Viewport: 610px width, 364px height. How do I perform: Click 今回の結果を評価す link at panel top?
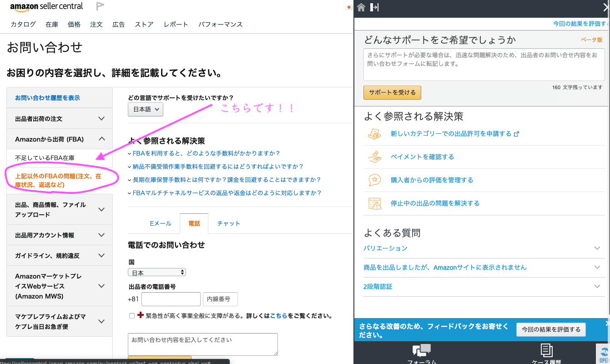coord(580,24)
